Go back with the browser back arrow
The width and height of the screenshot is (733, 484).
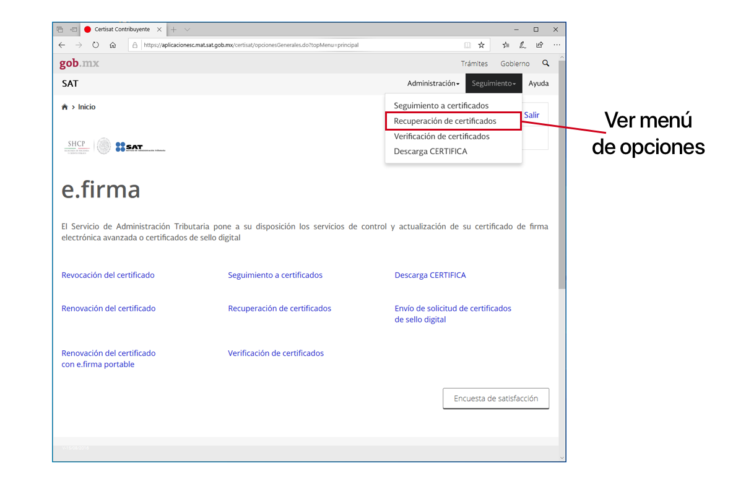click(x=62, y=45)
